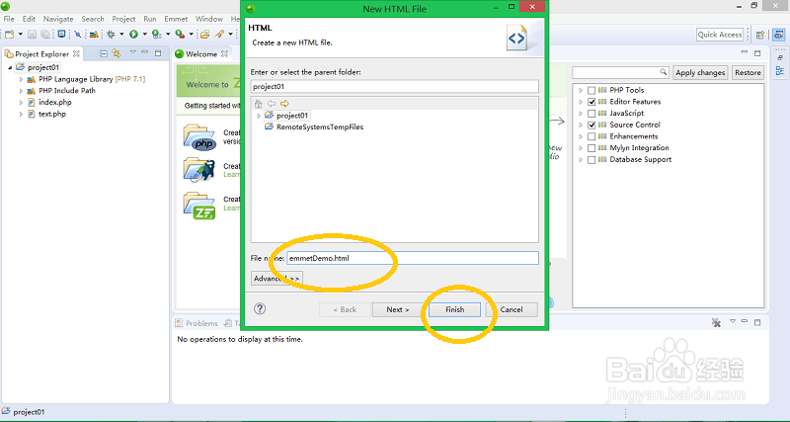Open the Navigate menu

[x=58, y=19]
